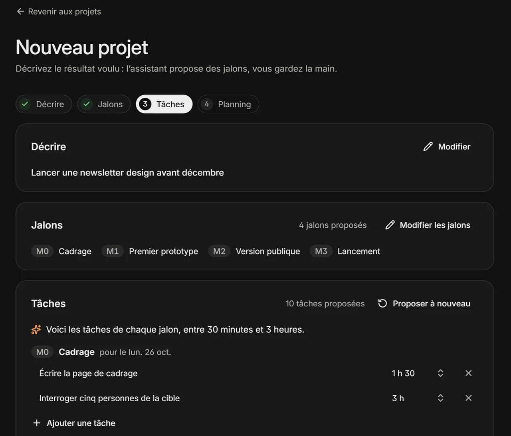Screen dimensions: 511x436
Task: Click the 3 h duration value
Action: (398, 398)
